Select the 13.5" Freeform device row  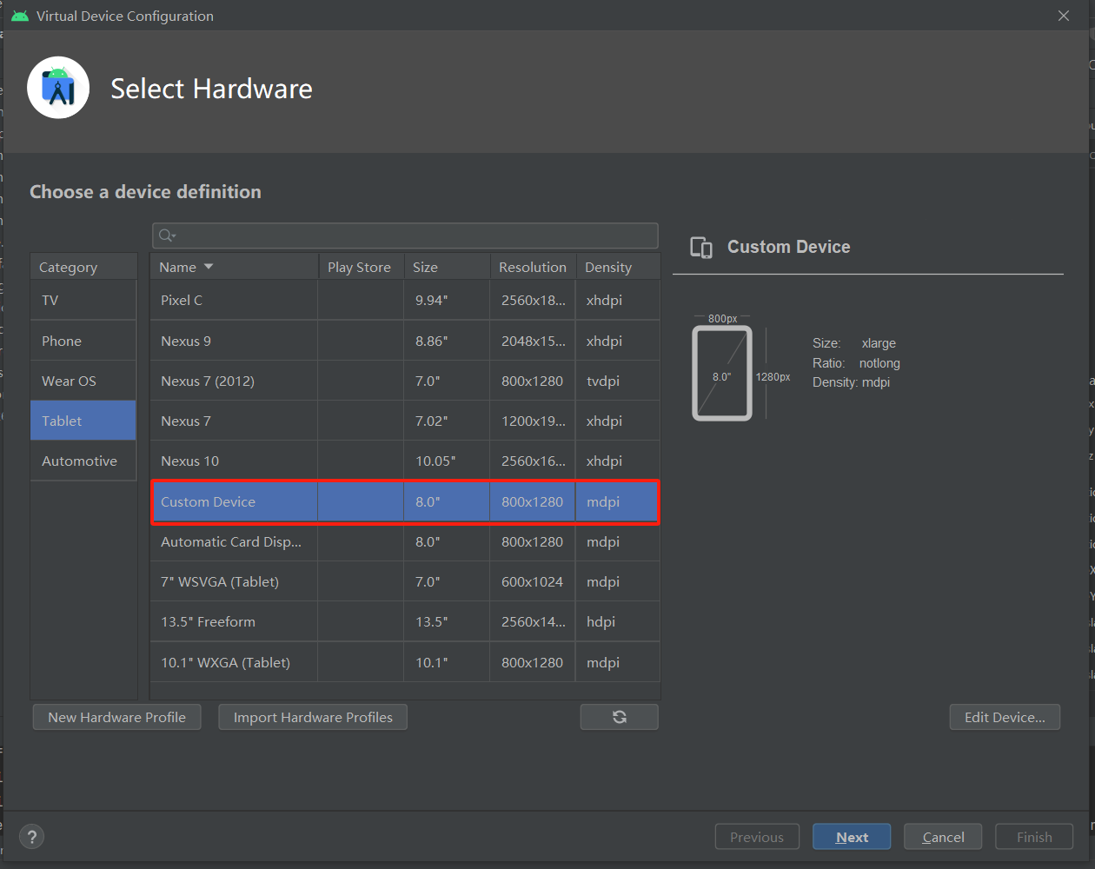coord(405,621)
